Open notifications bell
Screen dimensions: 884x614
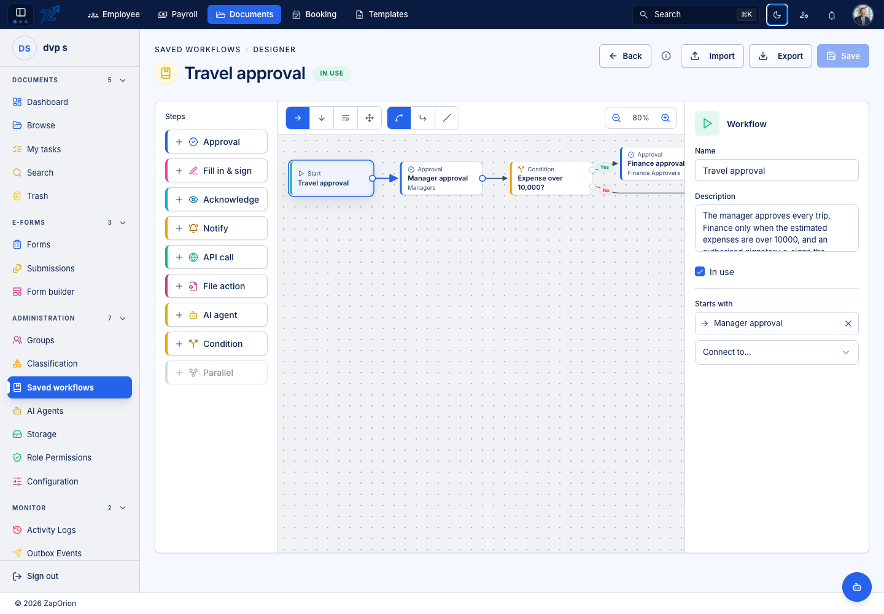point(832,15)
